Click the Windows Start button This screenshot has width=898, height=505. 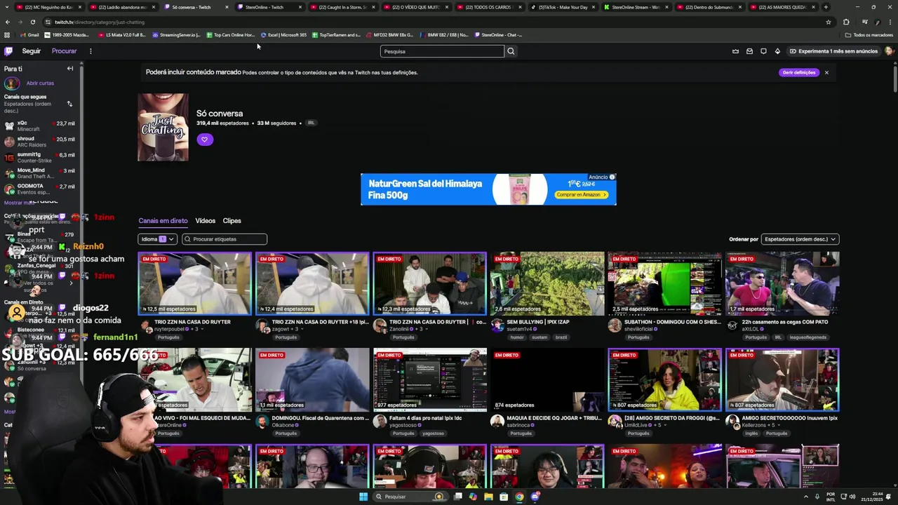pyautogui.click(x=363, y=497)
